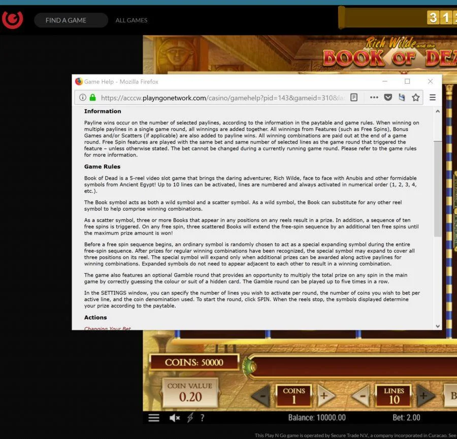This screenshot has width=457, height=439.
Task: Click the help page scrollbar thumb
Action: [x=438, y=189]
